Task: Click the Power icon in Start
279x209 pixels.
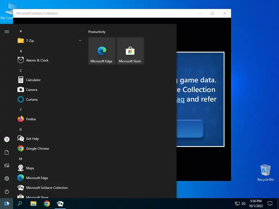Action: tap(7, 192)
